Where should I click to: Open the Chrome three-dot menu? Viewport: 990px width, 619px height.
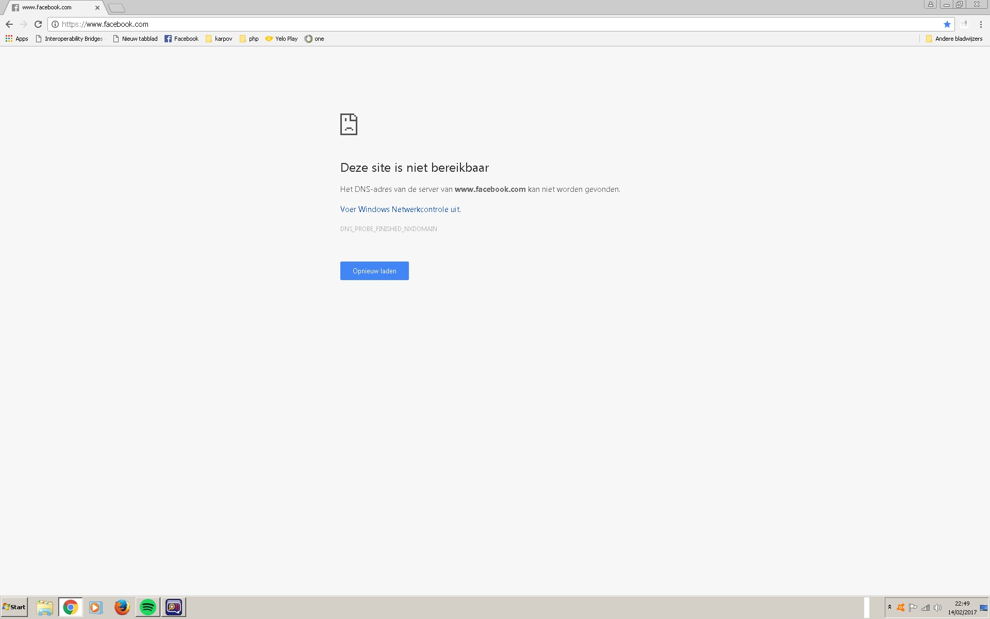[981, 24]
